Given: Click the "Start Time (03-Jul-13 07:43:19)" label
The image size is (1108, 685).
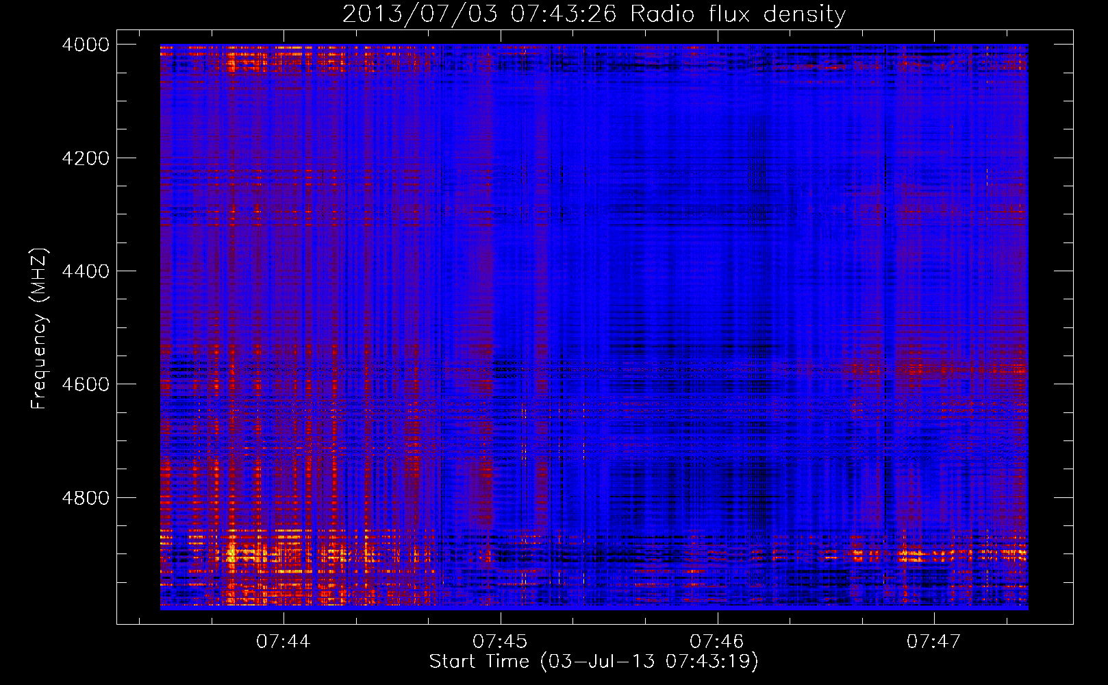Looking at the screenshot, I should tap(594, 662).
